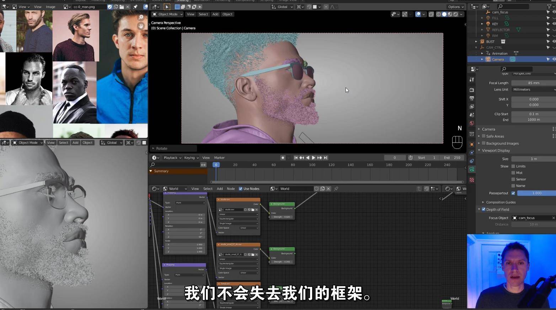Toggle proportional editing icon

[326, 7]
